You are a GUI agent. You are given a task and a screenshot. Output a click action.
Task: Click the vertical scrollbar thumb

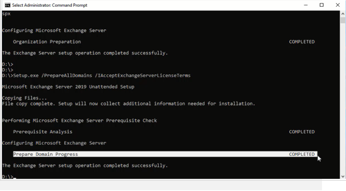(342, 20)
